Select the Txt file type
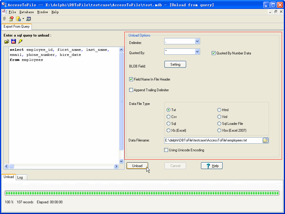The image size is (285, 214). click(x=169, y=110)
